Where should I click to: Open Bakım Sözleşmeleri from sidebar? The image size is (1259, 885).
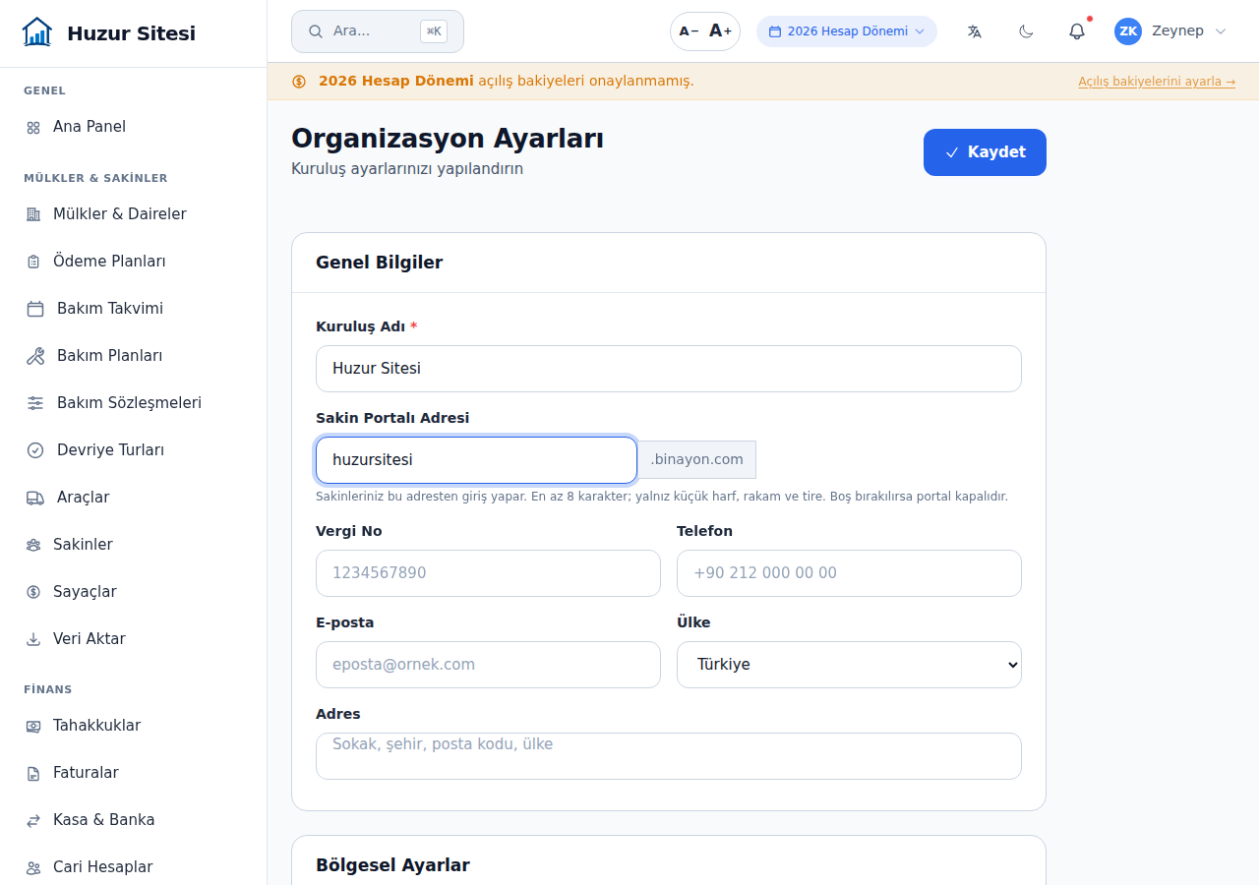[x=133, y=403]
